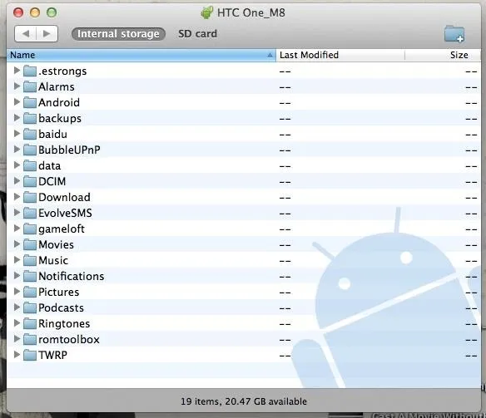Click the Alarms folder icon
The width and height of the screenshot is (486, 418).
pos(30,86)
